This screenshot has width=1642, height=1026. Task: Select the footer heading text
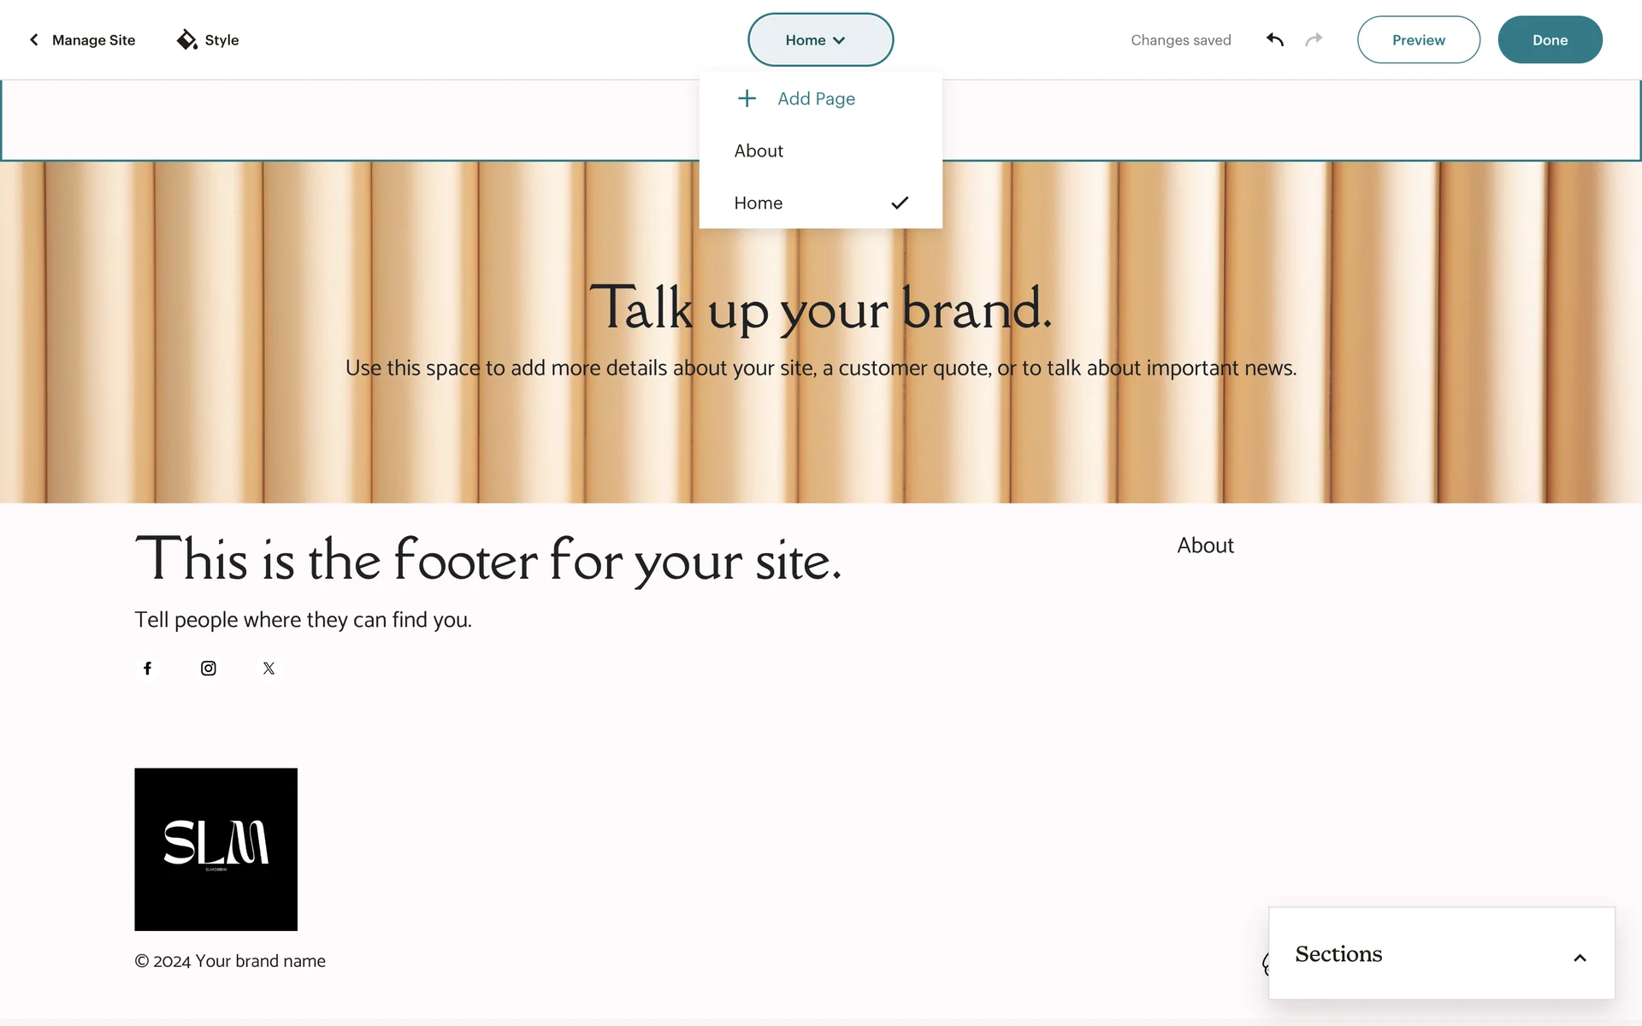tap(488, 560)
